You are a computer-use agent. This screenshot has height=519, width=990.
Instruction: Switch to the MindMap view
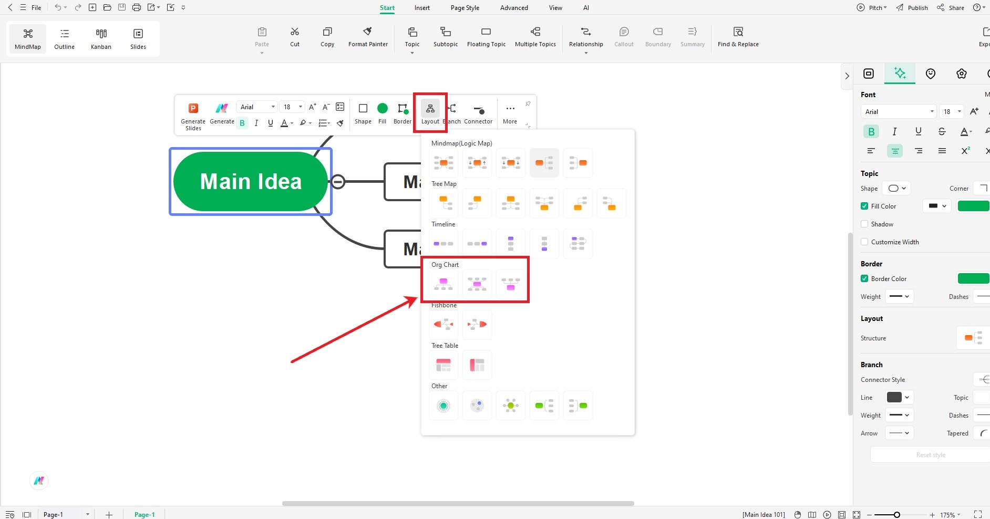point(28,39)
